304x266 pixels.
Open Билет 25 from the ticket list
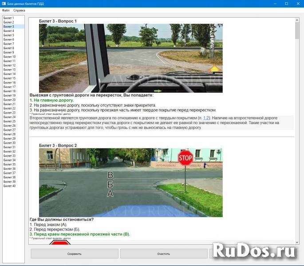point(9,121)
